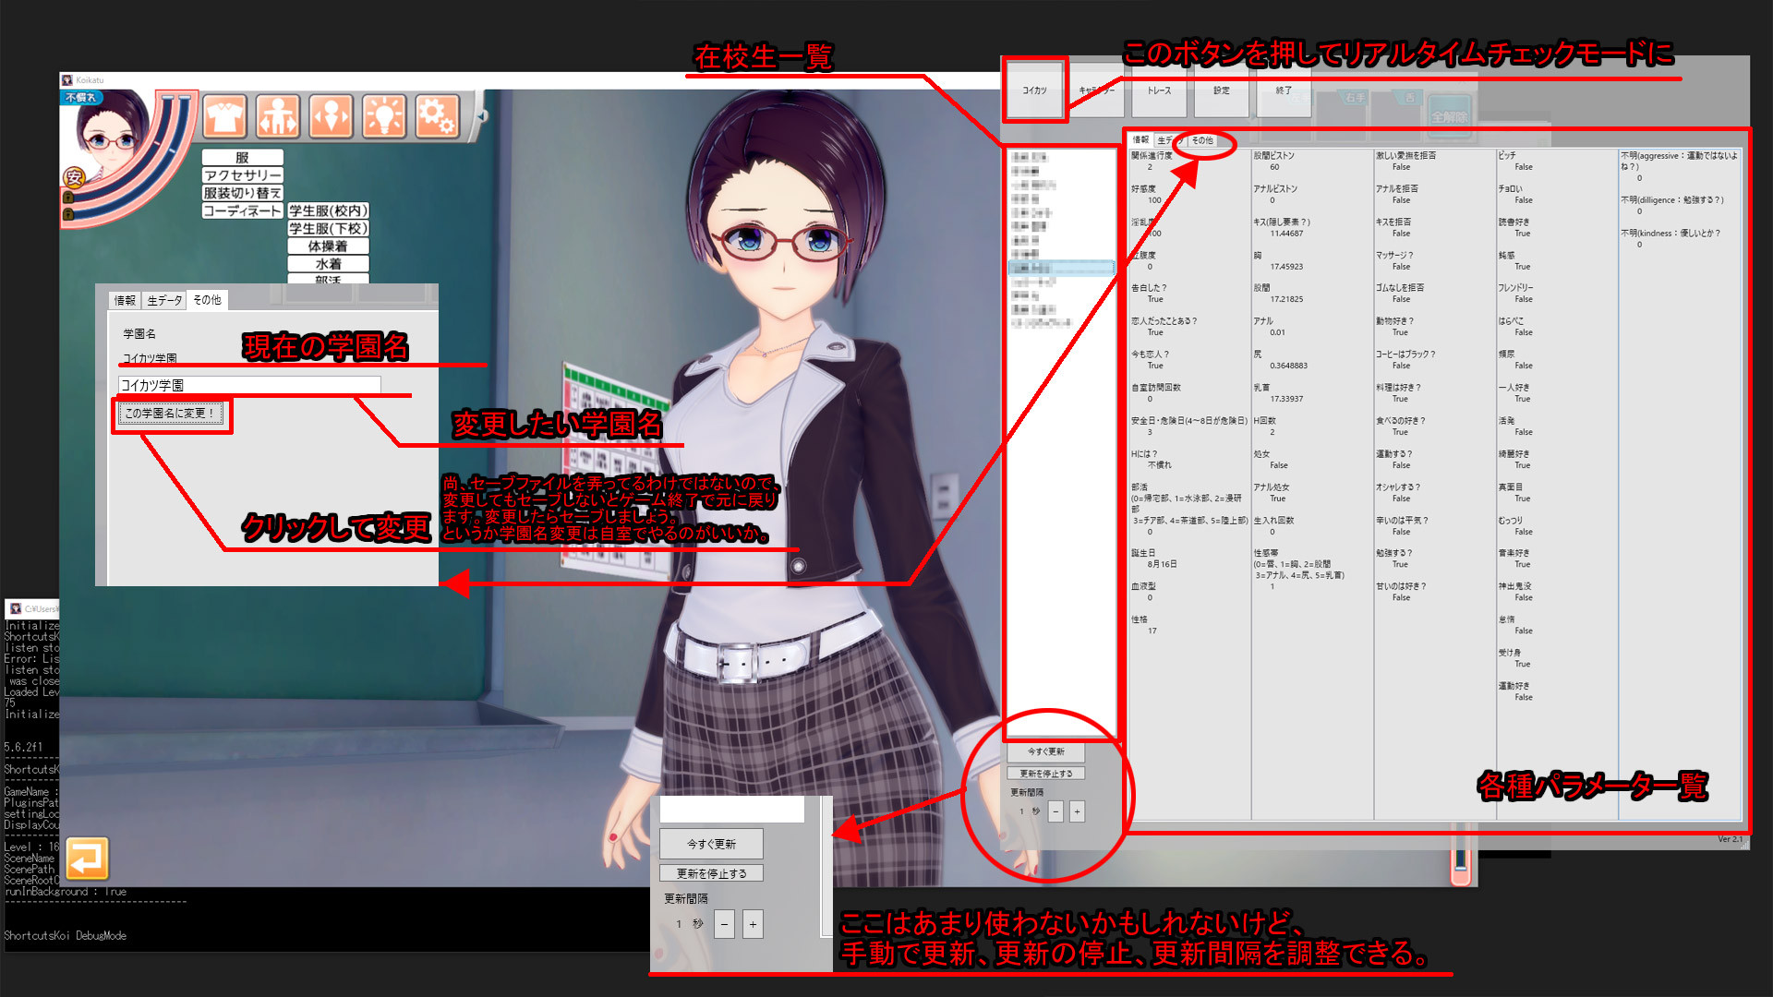This screenshot has width=1773, height=997.
Task: Click the 好感度 parameter label
Action: point(1143,189)
